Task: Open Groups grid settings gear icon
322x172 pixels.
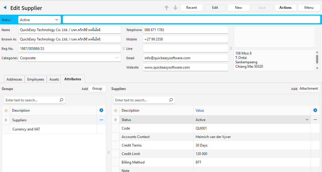Action: [x=101, y=110]
